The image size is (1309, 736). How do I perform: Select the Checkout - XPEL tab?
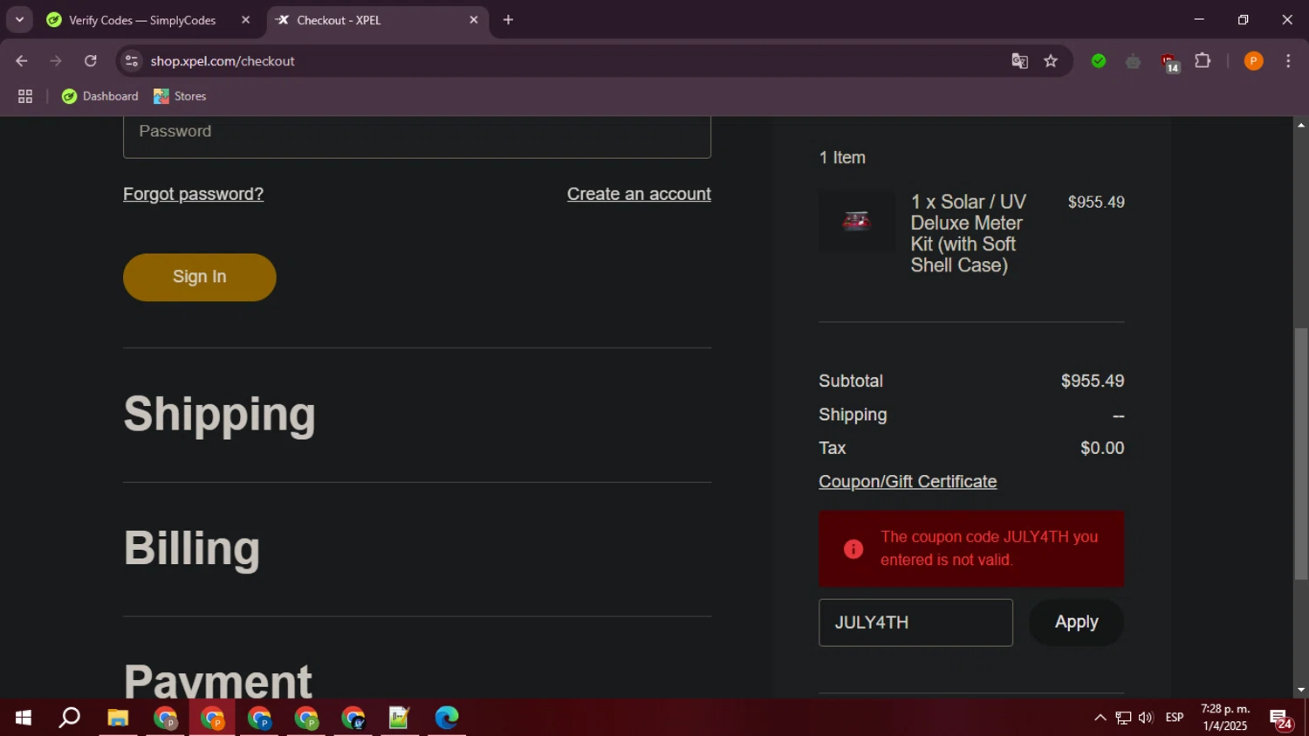point(378,20)
